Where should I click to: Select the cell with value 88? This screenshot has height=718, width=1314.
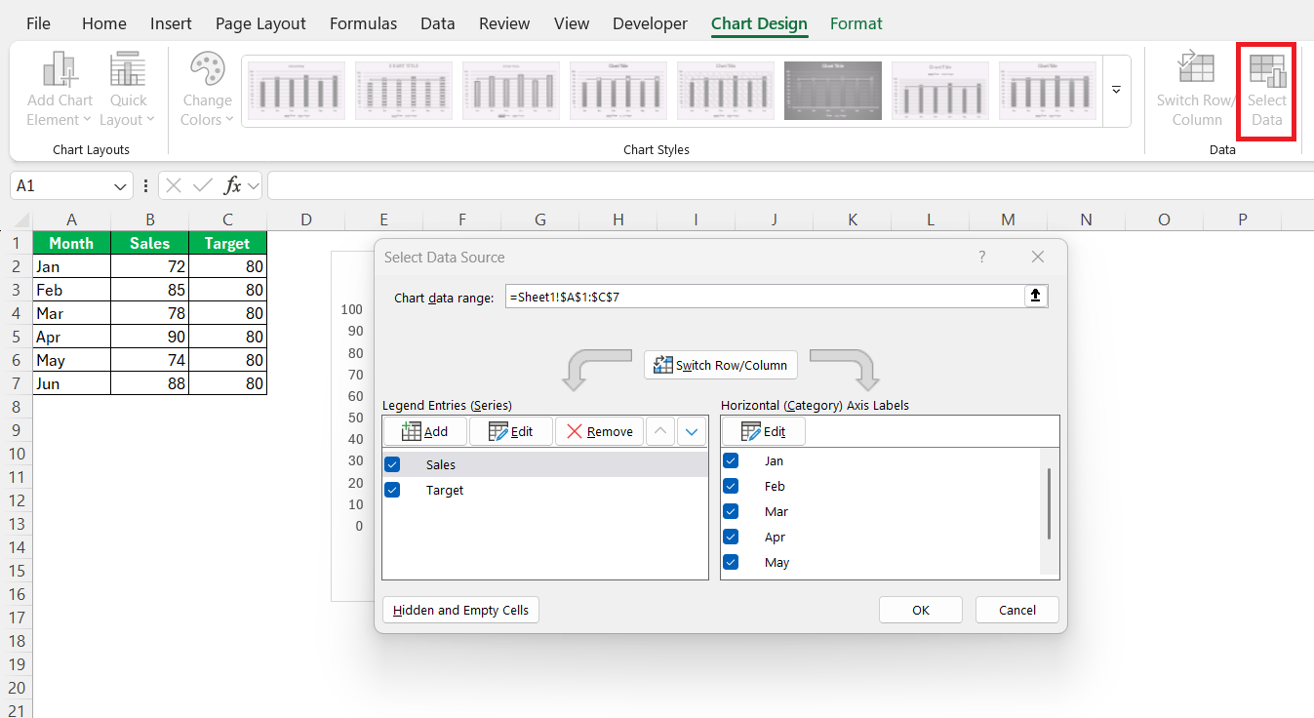coord(149,383)
